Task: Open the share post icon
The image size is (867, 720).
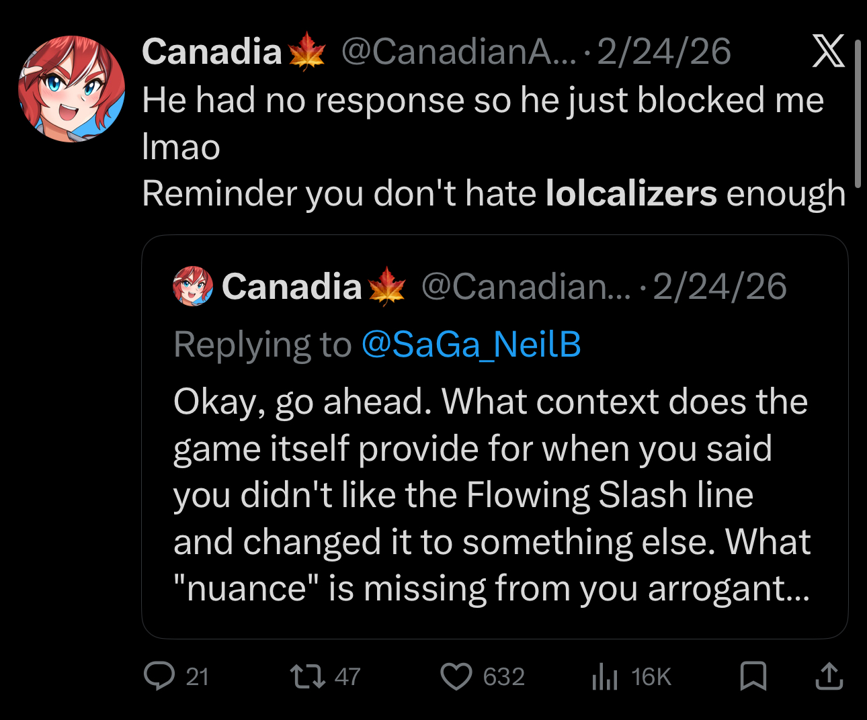Action: click(829, 676)
